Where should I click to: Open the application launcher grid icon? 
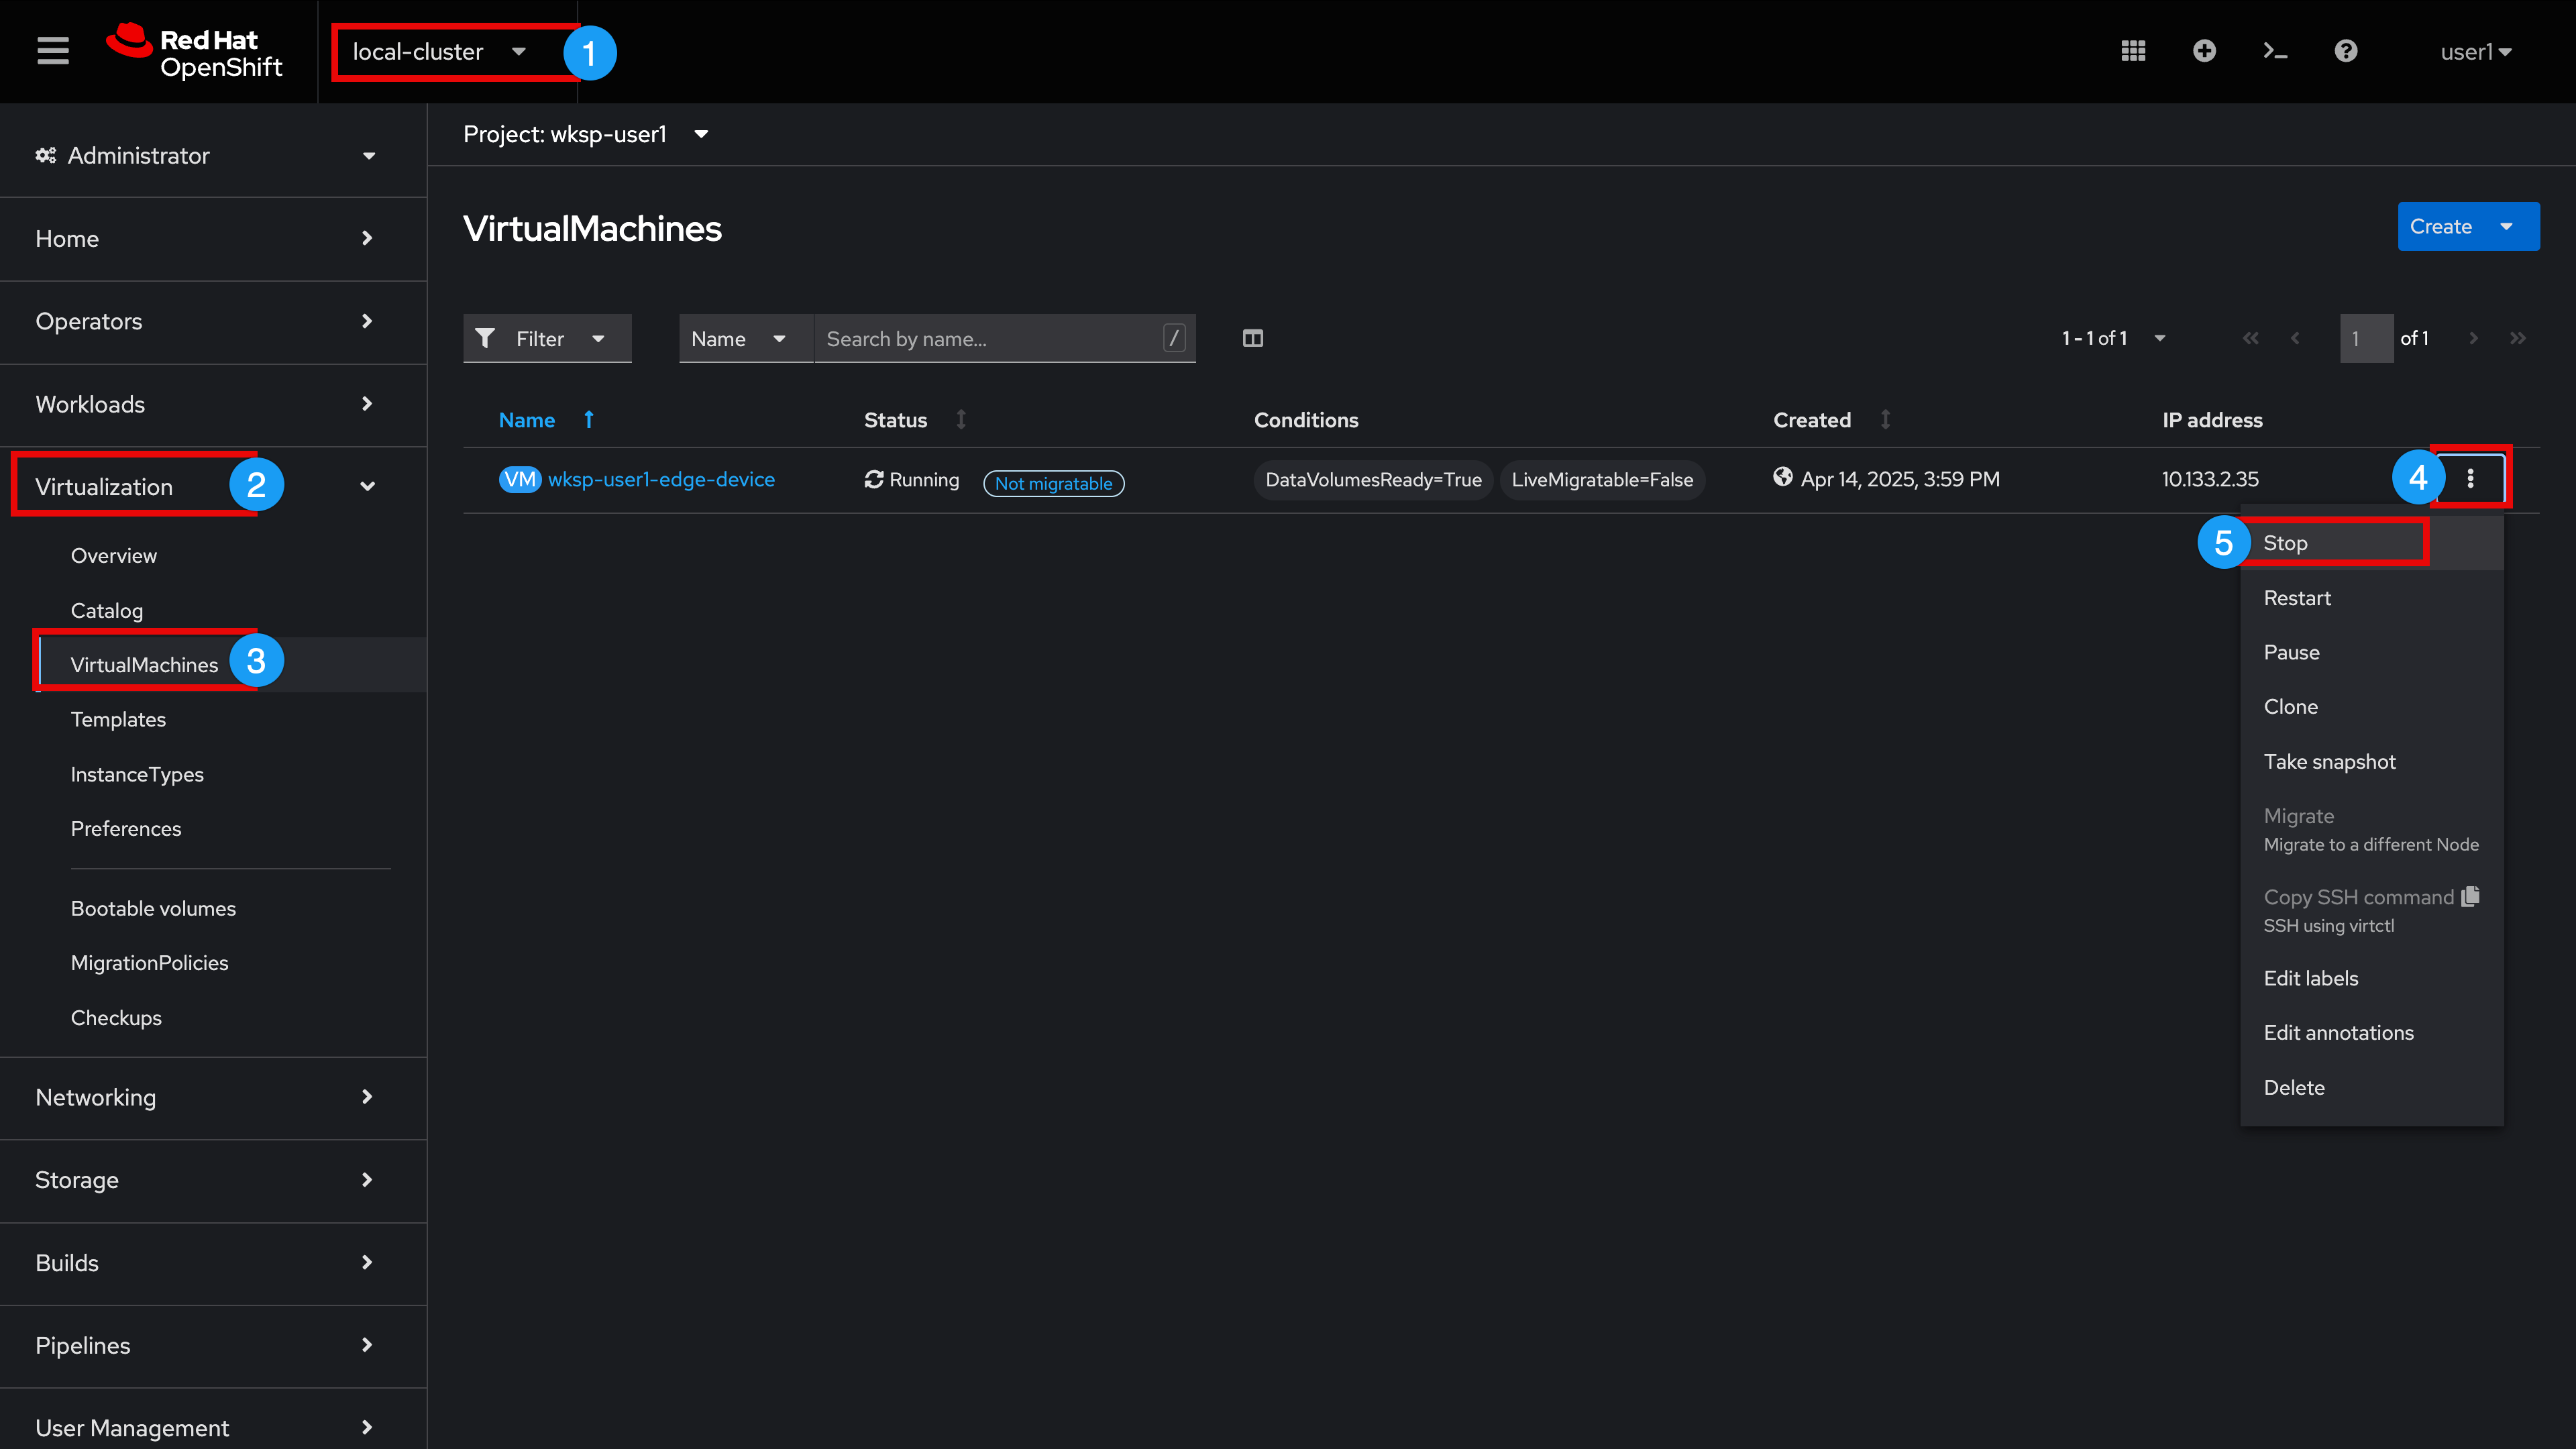[x=2133, y=51]
